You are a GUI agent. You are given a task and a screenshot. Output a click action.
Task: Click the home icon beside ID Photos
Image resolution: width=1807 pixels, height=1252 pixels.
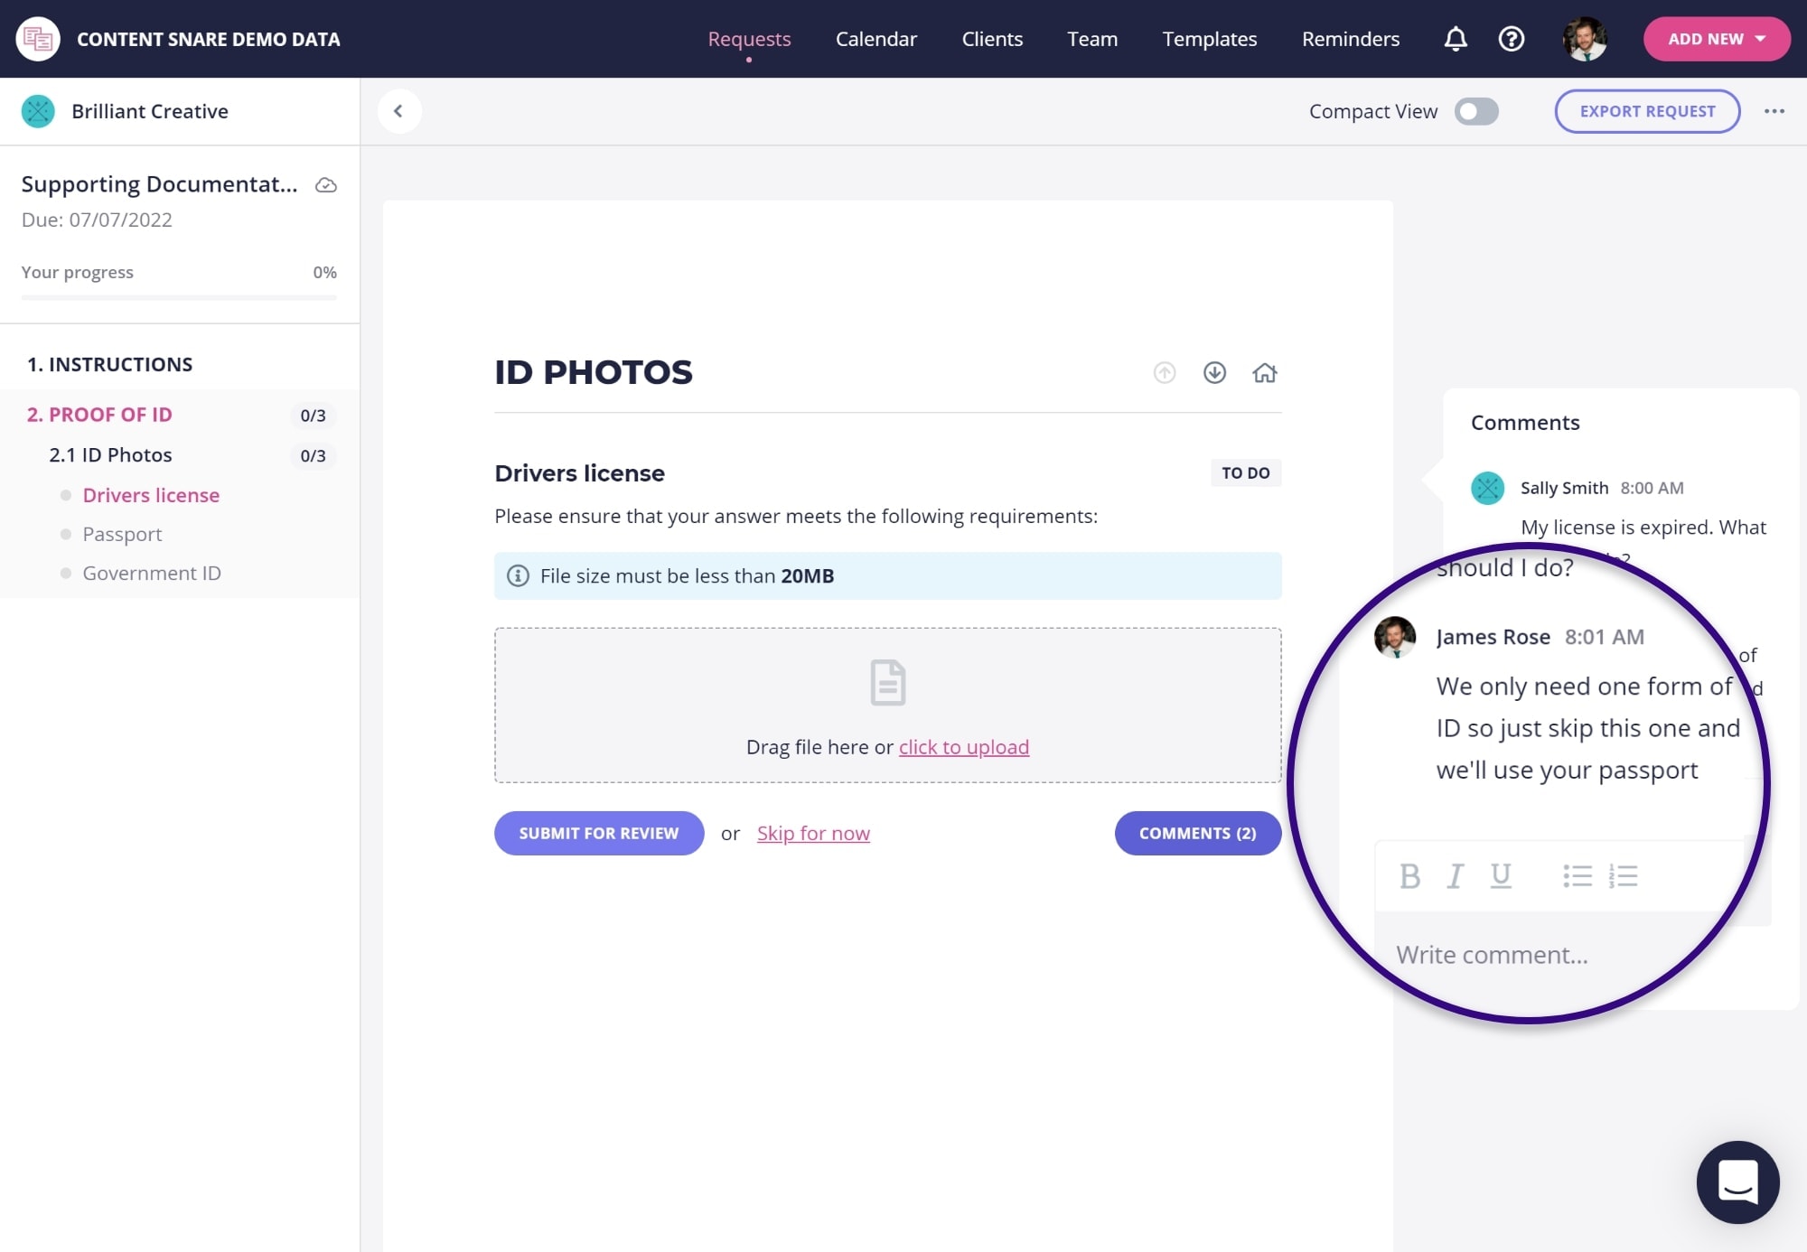pos(1265,372)
